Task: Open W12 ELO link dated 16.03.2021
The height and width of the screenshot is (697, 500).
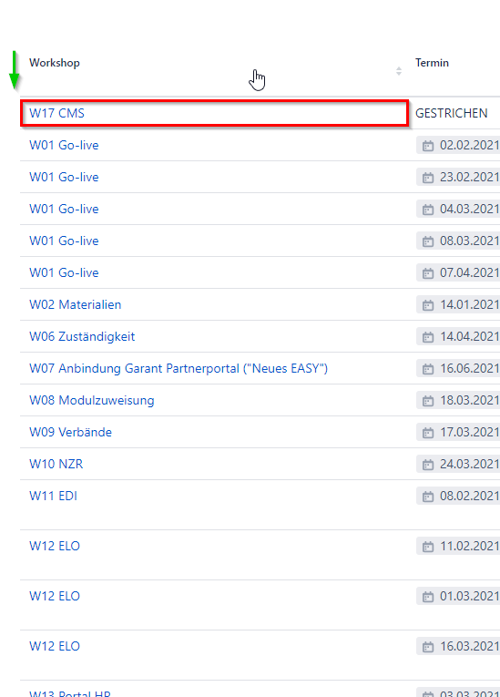Action: tap(55, 646)
